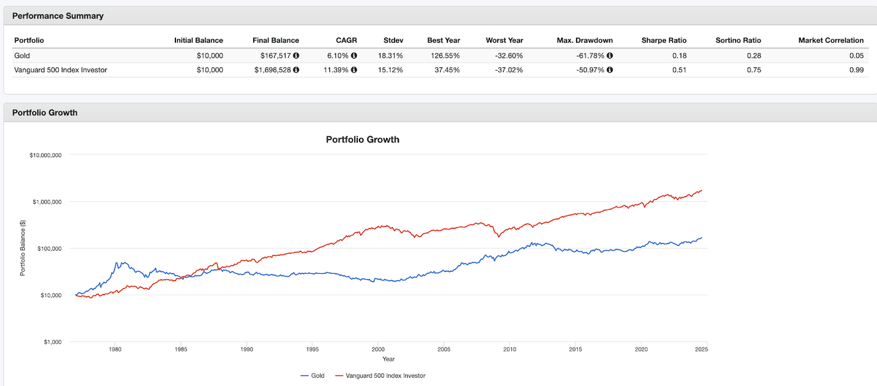This screenshot has height=386, width=877.
Task: Click Gold's Max Drawdown info icon
Action: 610,55
